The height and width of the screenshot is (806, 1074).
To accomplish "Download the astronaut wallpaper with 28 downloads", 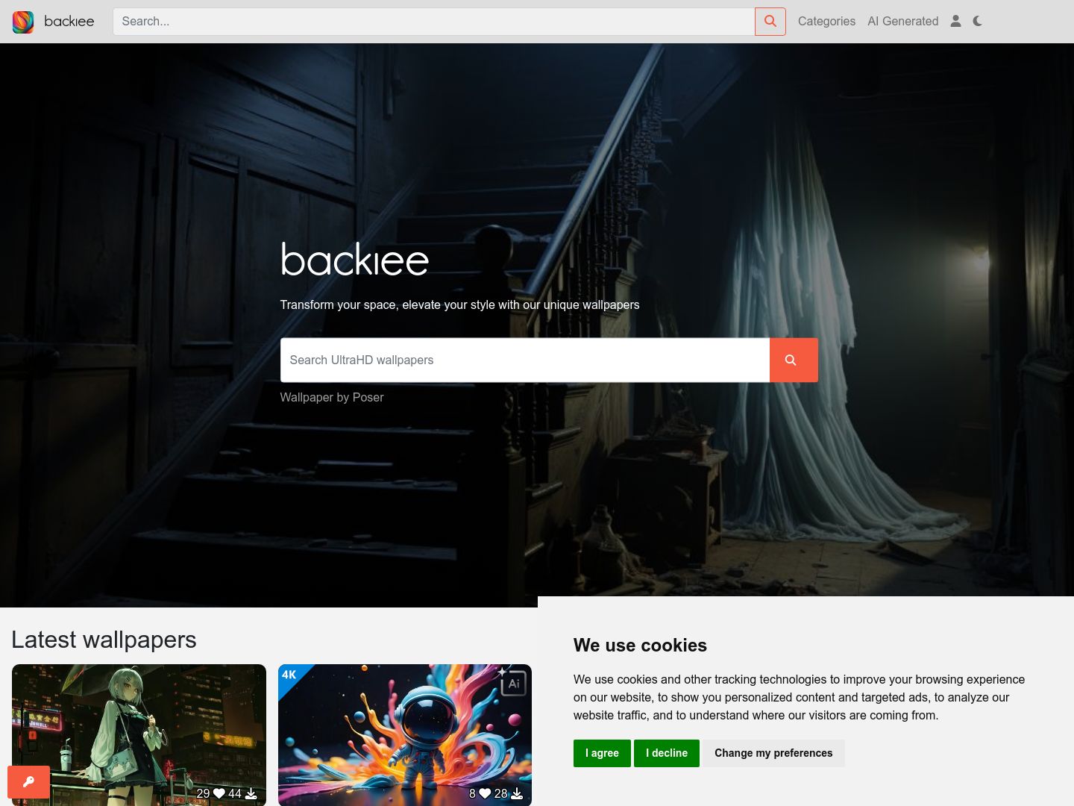I will pos(517,793).
